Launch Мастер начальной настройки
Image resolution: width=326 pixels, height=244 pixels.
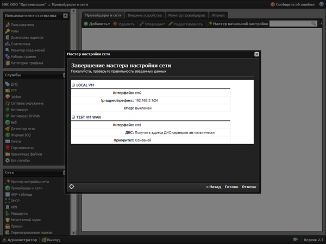point(237,24)
